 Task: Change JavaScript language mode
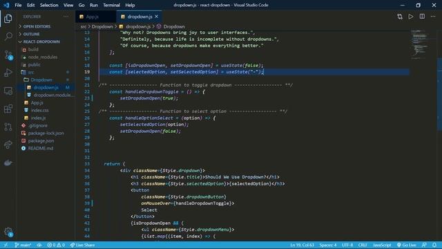[382, 245]
